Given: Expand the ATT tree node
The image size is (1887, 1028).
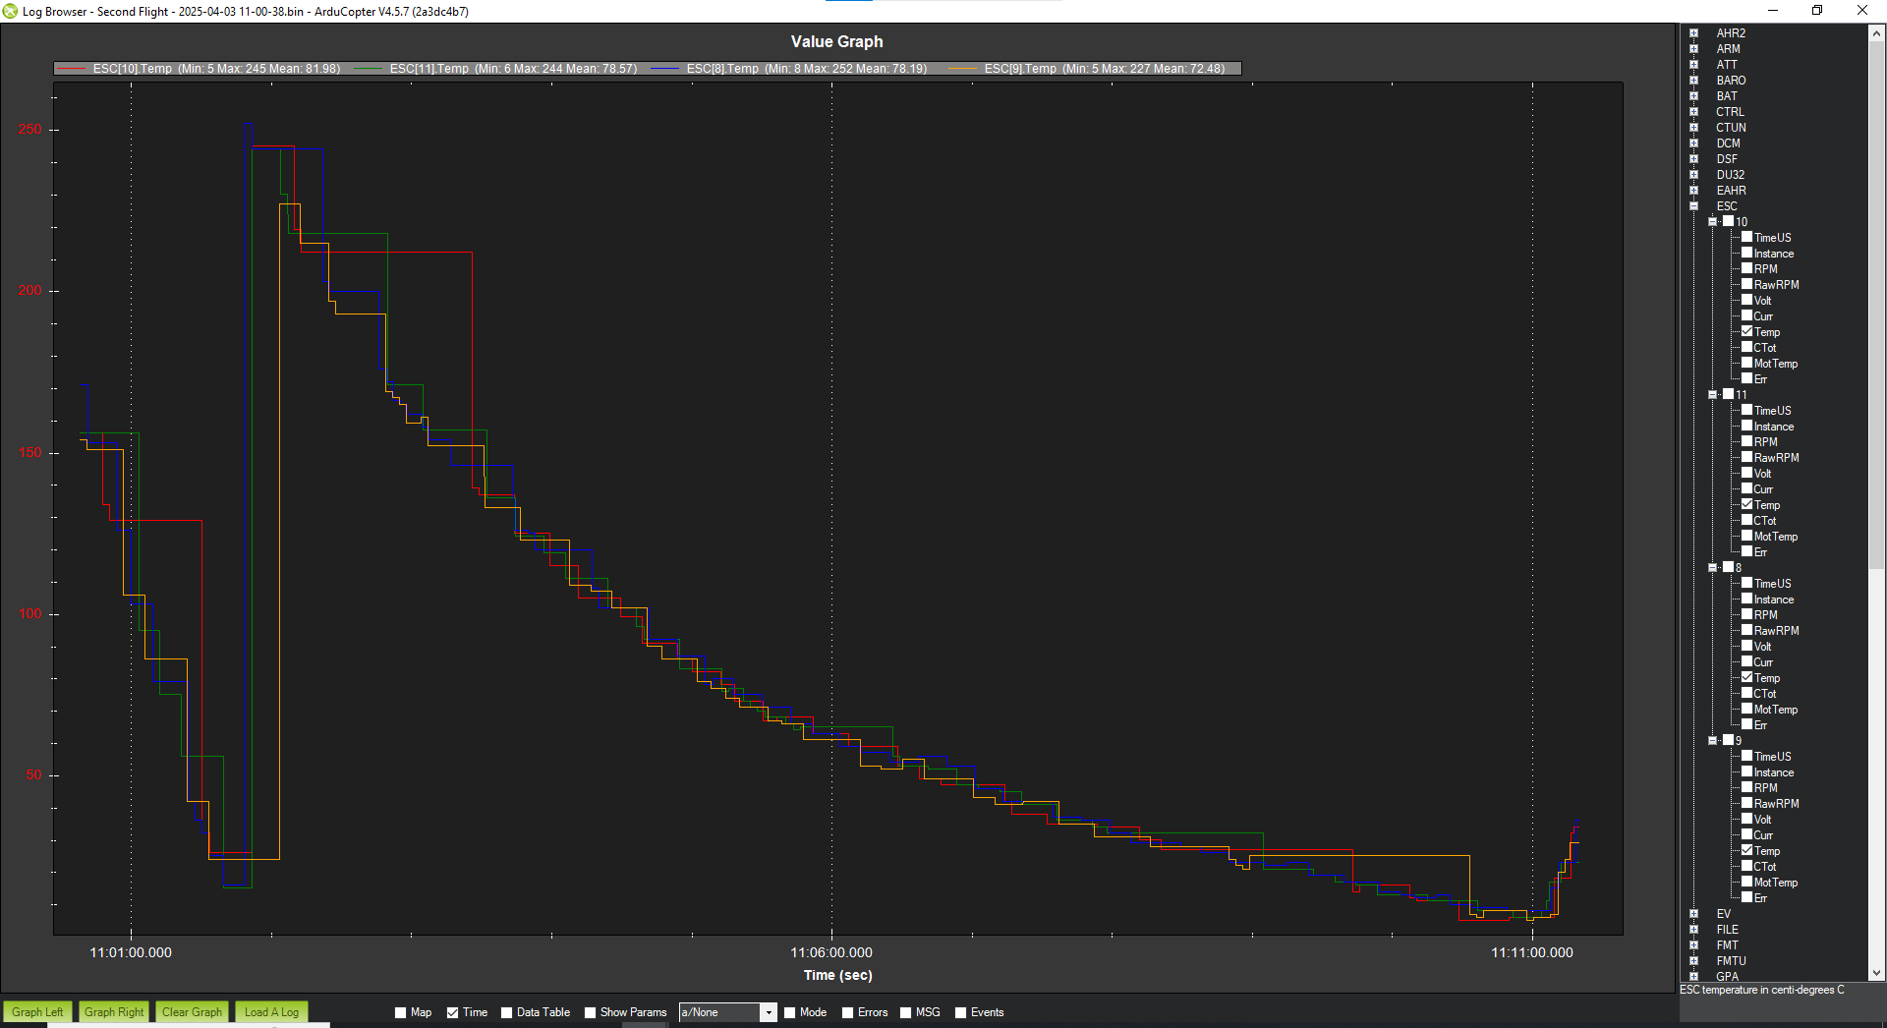Looking at the screenshot, I should (1693, 65).
